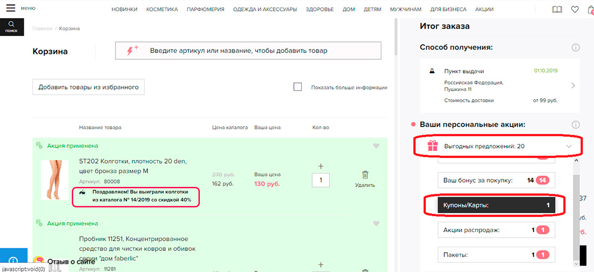Toggle Показать больше информации checkbox
594x272 pixels.
click(x=298, y=87)
